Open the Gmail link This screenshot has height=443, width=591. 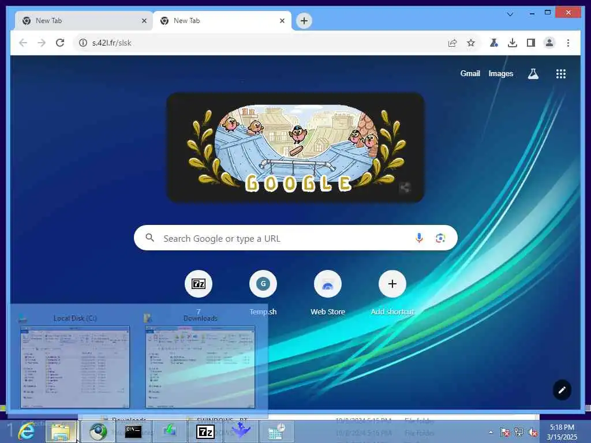(470, 73)
